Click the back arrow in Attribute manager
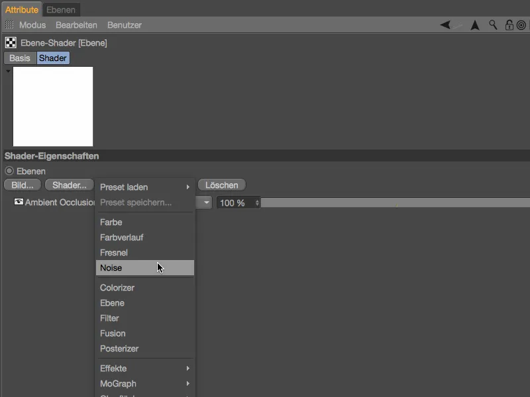This screenshot has width=530, height=397. pyautogui.click(x=445, y=25)
